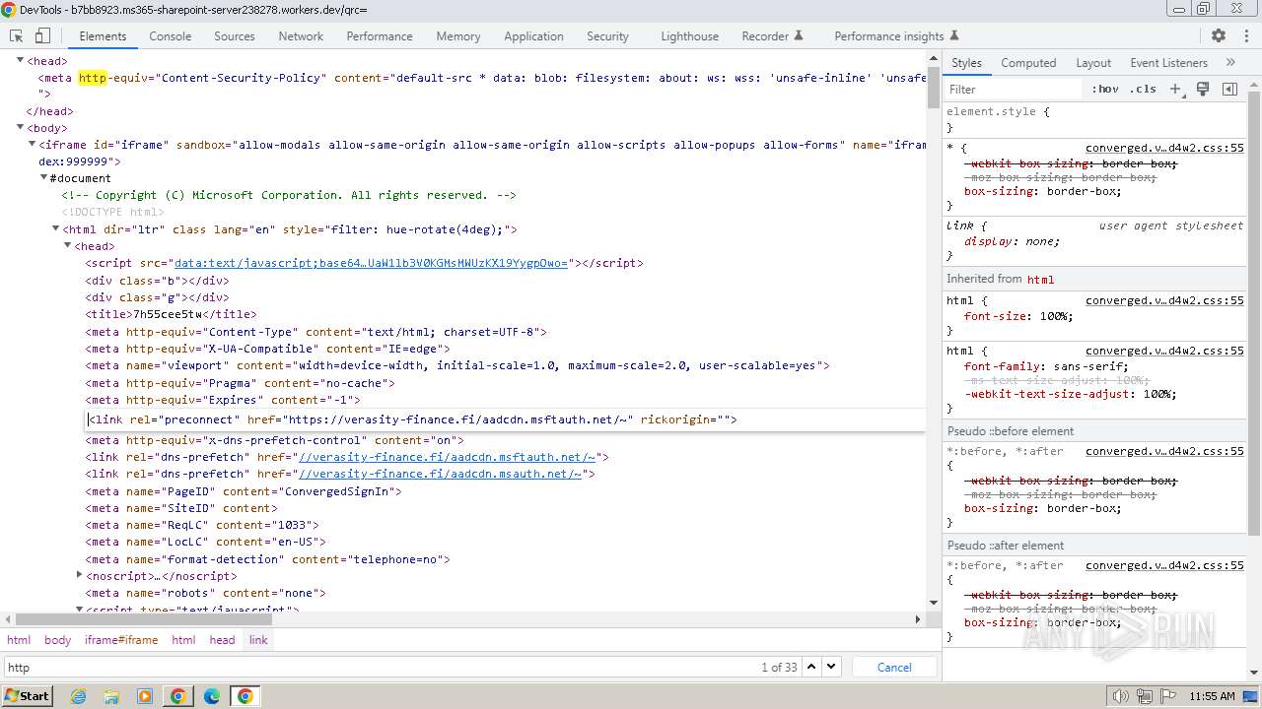
Task: Switch to the Console tab
Action: (x=171, y=36)
